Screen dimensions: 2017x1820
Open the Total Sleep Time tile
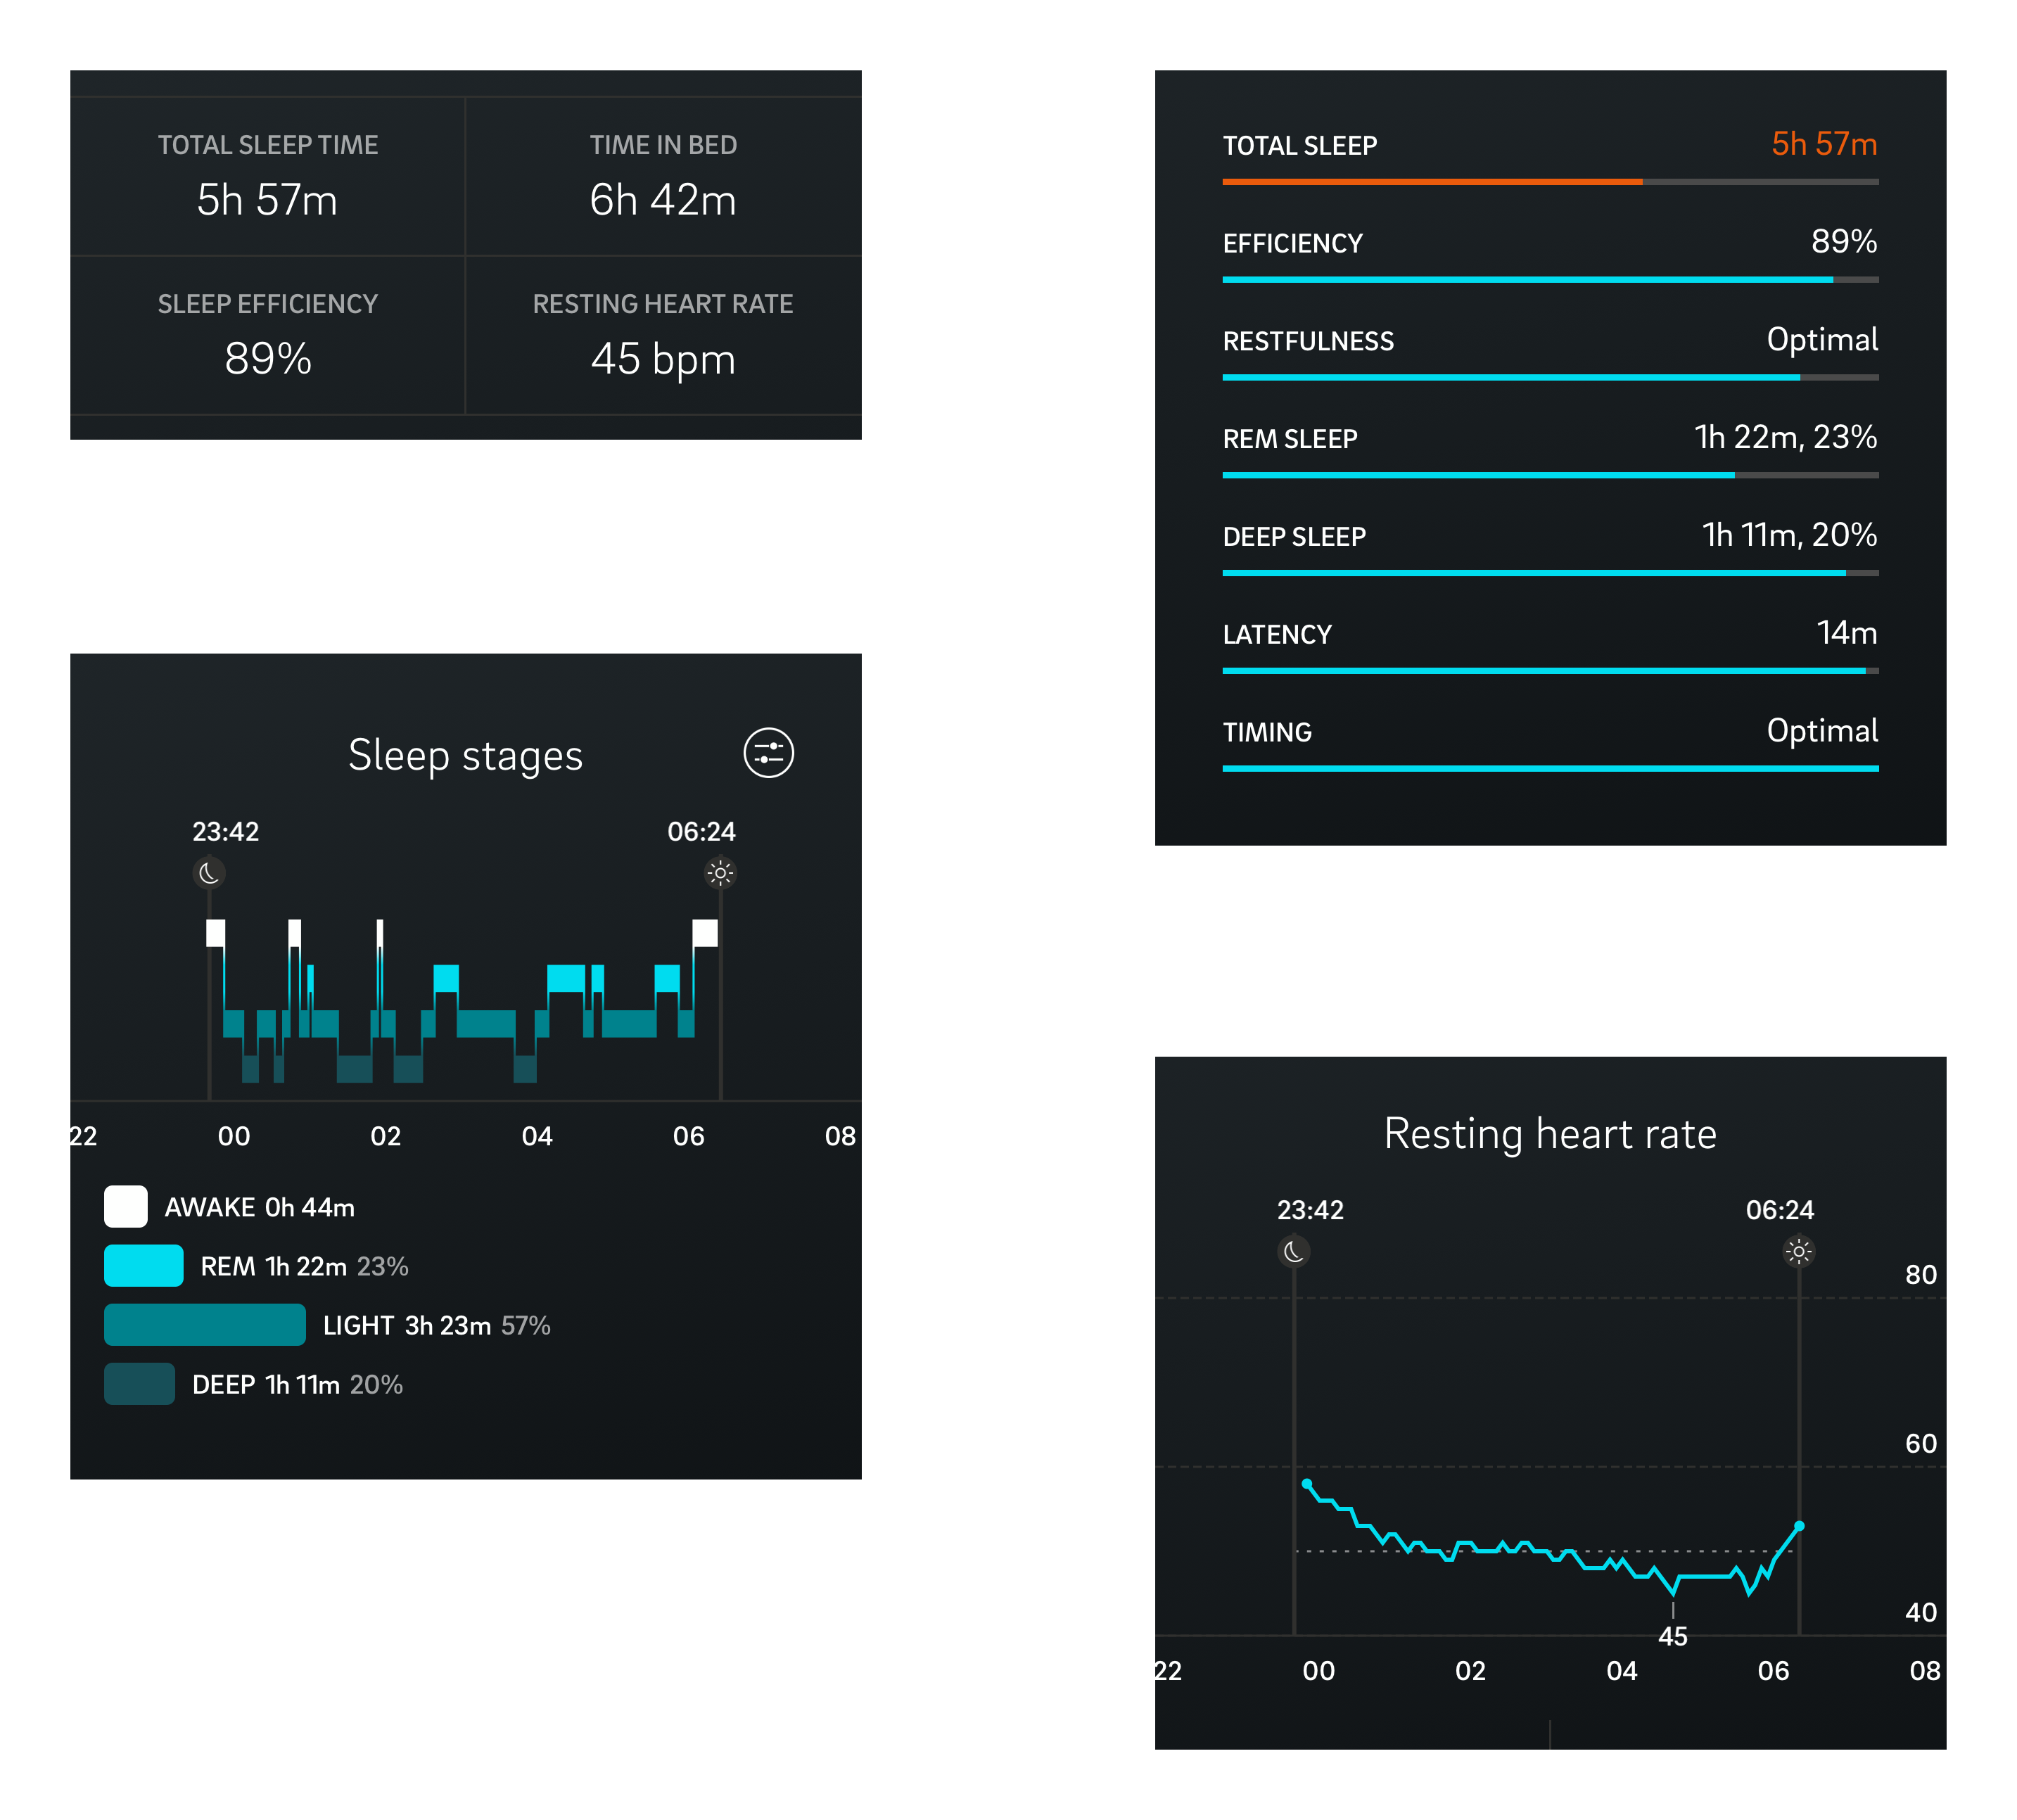267,176
